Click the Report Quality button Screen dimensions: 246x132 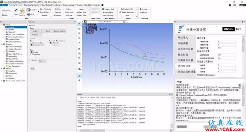(59, 31)
